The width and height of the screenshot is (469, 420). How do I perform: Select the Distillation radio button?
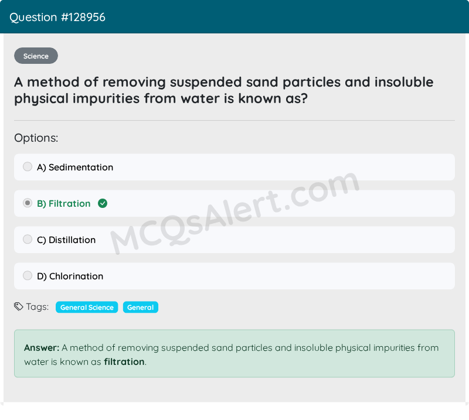(28, 240)
